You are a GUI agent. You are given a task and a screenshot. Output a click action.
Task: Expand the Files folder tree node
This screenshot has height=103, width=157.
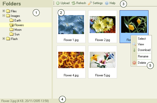4,11
